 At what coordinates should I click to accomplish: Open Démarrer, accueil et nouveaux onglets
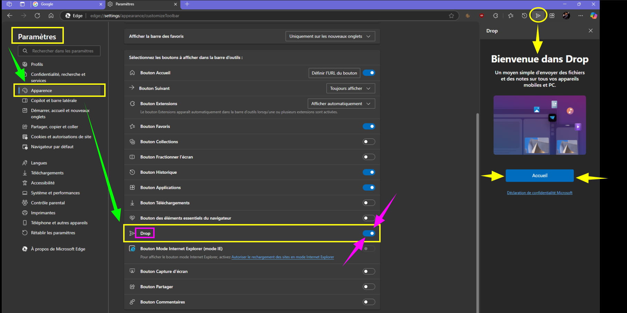(59, 113)
